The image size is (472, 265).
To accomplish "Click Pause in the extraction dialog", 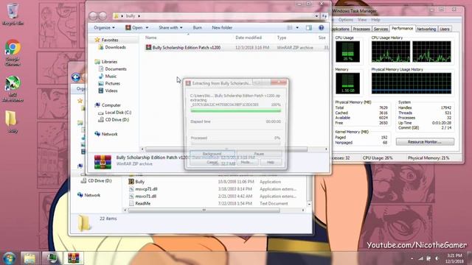I will [x=259, y=154].
